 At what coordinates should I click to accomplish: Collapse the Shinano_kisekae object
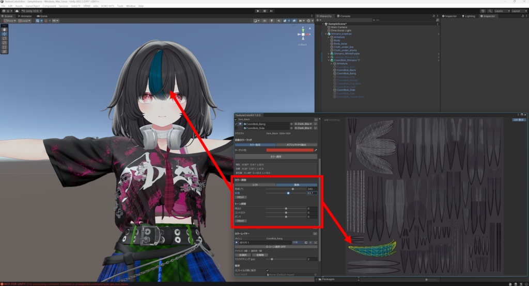(326, 34)
